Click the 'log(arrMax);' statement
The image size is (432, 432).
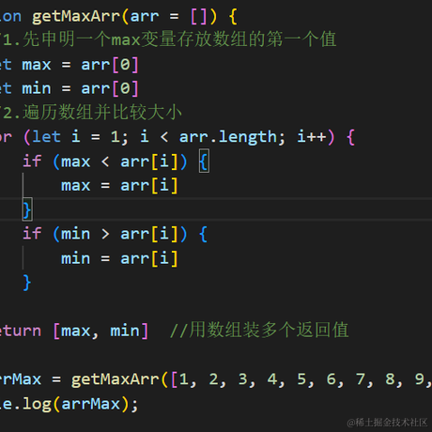(81, 404)
